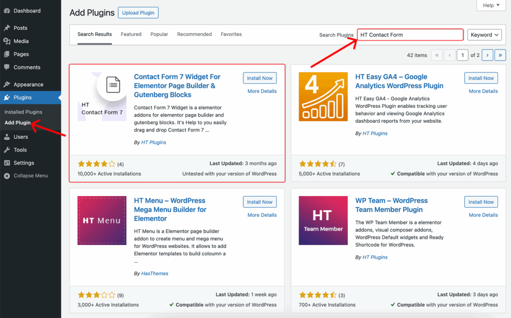The width and height of the screenshot is (511, 318).
Task: Open the Keyword search type dropdown
Action: click(485, 35)
